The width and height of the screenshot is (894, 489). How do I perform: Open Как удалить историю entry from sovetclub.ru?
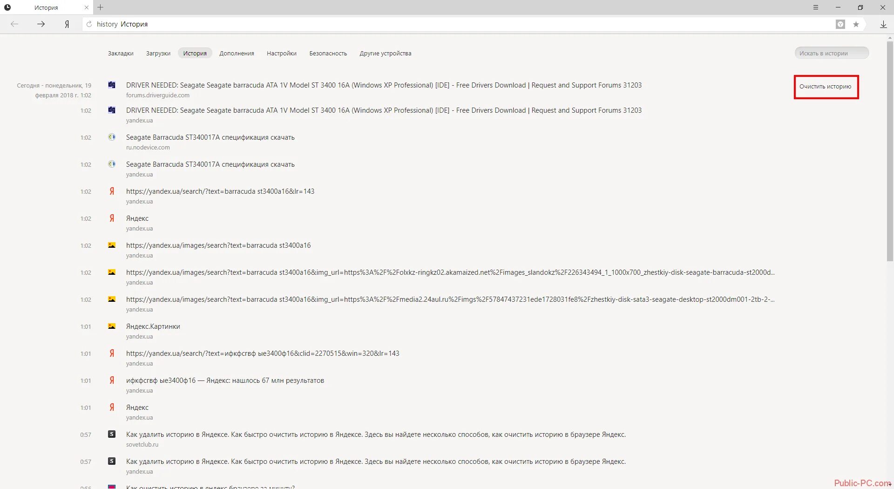tap(376, 435)
